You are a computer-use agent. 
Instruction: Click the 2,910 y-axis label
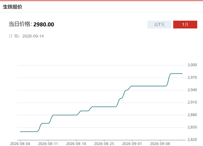[192, 102]
